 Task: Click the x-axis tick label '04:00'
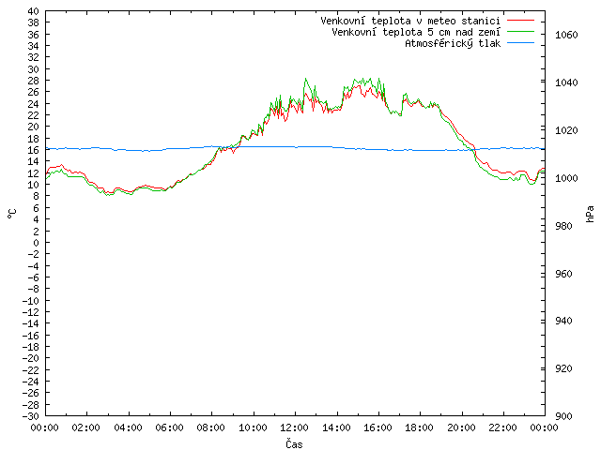tap(128, 427)
